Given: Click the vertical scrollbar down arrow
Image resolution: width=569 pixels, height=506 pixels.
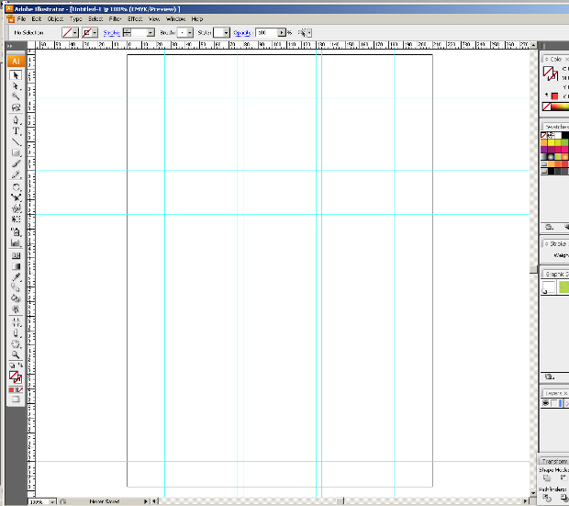Looking at the screenshot, I should (533, 493).
